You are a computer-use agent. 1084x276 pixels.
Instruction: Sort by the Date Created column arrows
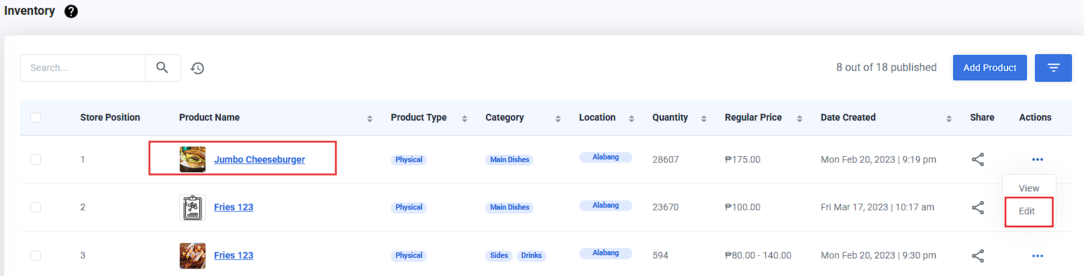click(x=949, y=119)
